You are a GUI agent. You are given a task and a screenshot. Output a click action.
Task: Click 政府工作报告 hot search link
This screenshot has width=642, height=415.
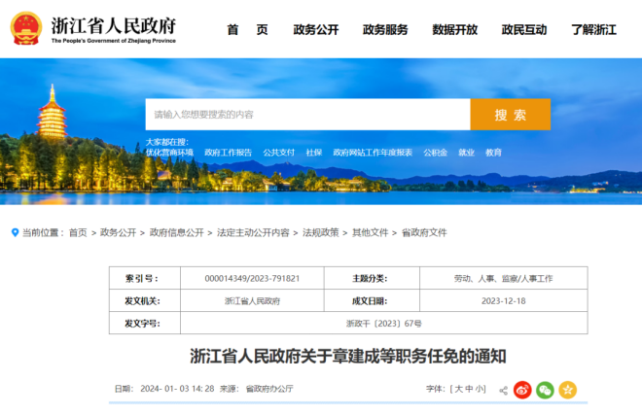[x=229, y=153]
